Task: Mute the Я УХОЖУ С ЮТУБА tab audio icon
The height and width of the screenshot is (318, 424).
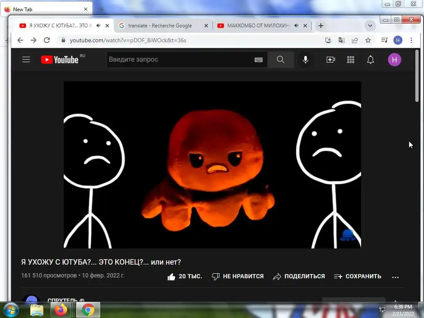Action: click(x=99, y=25)
